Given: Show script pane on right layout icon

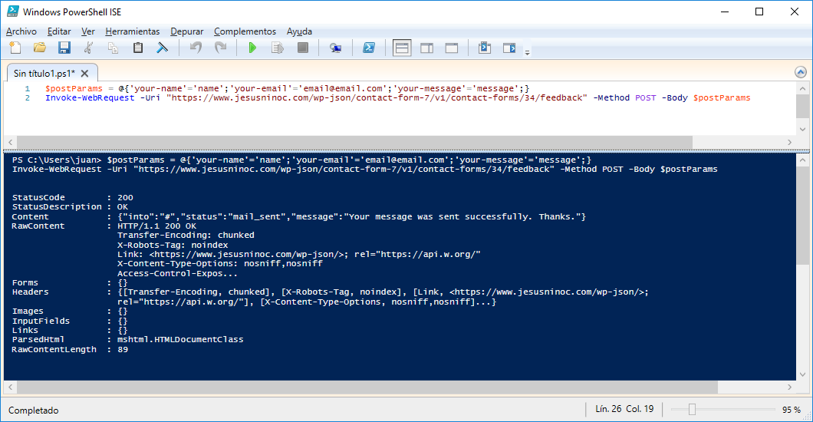Looking at the screenshot, I should pos(426,48).
